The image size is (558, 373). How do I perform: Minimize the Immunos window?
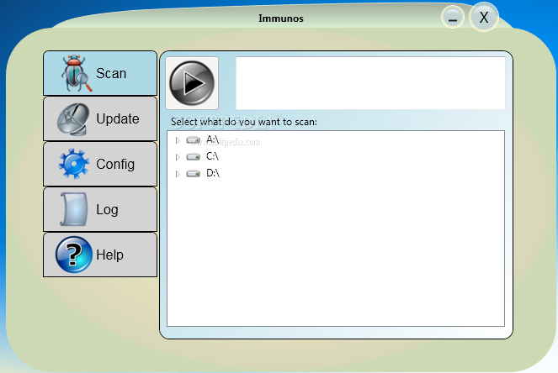click(x=453, y=18)
